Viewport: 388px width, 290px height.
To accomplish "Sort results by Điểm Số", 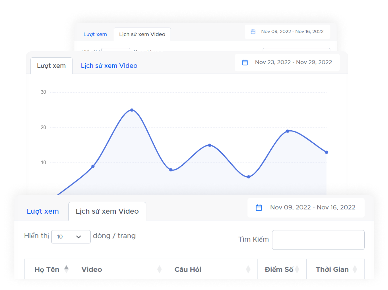I will (297, 269).
